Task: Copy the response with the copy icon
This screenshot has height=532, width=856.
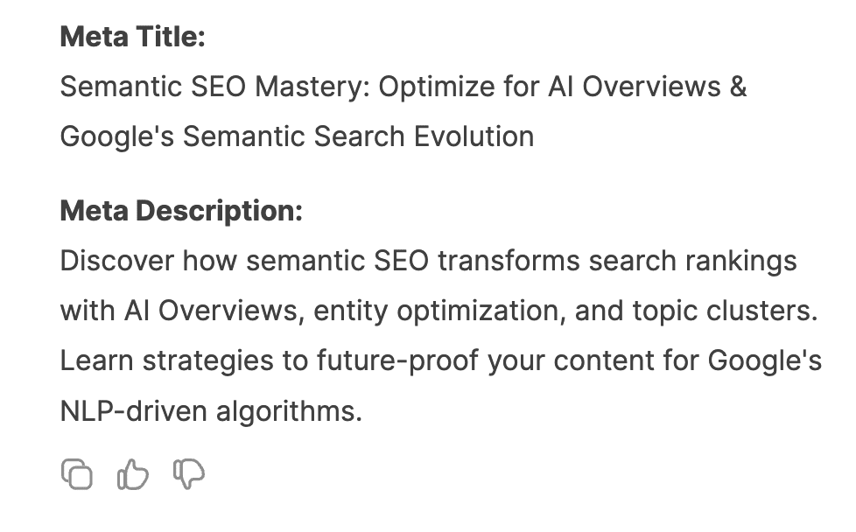Action: click(77, 474)
